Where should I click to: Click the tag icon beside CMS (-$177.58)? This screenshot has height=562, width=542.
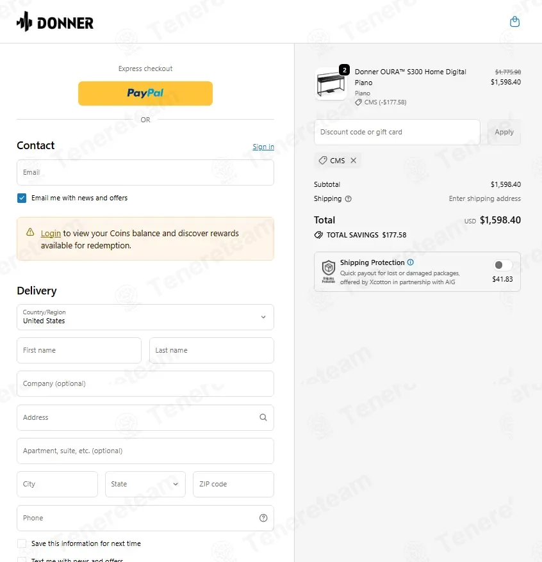click(358, 102)
